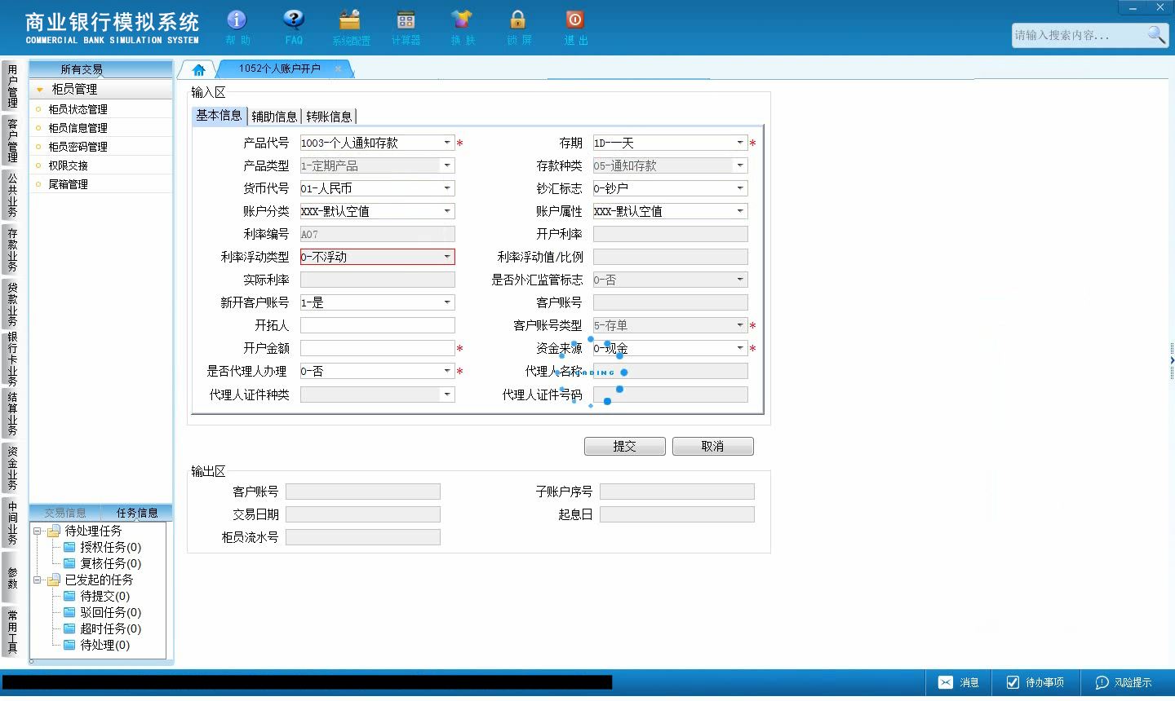This screenshot has width=1175, height=701.
Task: Select 银行卡业务 side tab
Action: click(12, 359)
